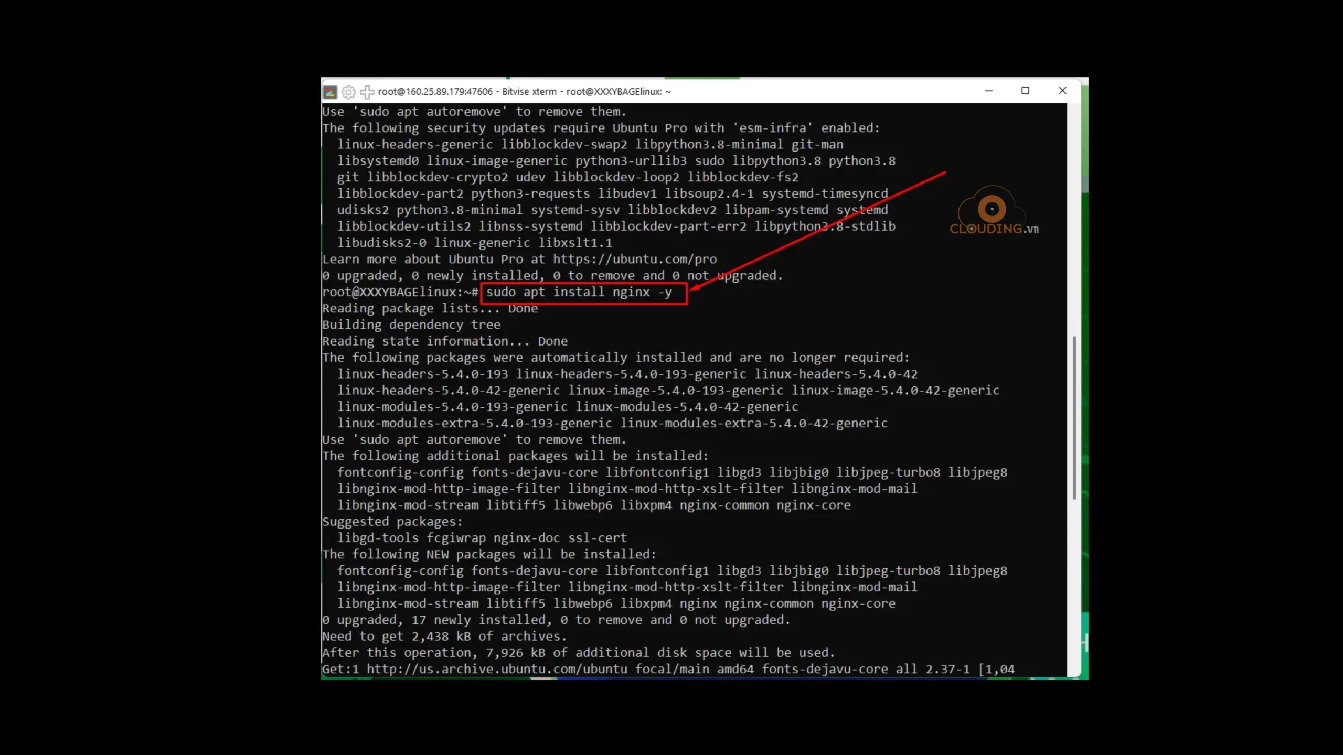Click 'libgd-tools fcgiwrap nginx-doc ssl-cert' line
This screenshot has height=755, width=1343.
point(482,538)
